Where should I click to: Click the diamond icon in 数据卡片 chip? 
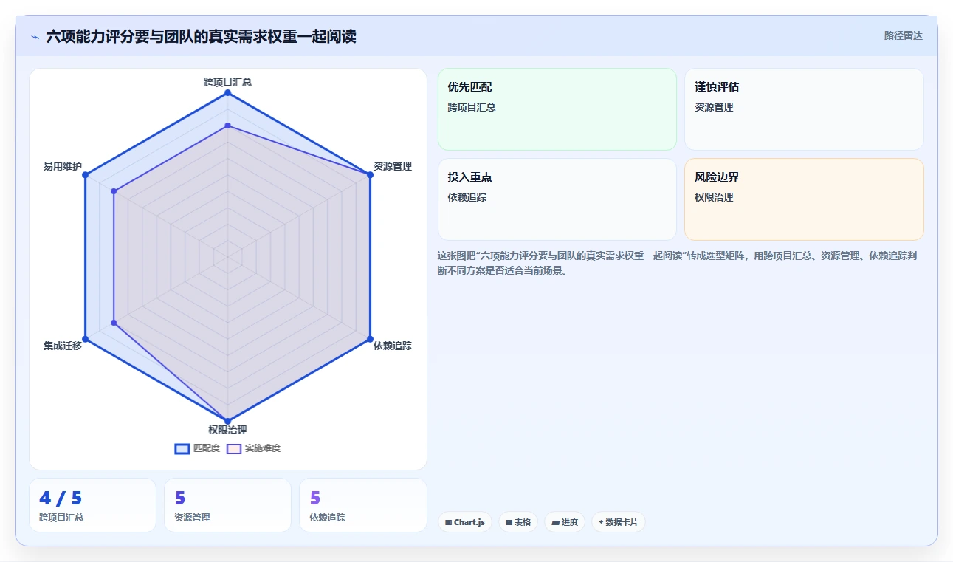click(x=601, y=522)
